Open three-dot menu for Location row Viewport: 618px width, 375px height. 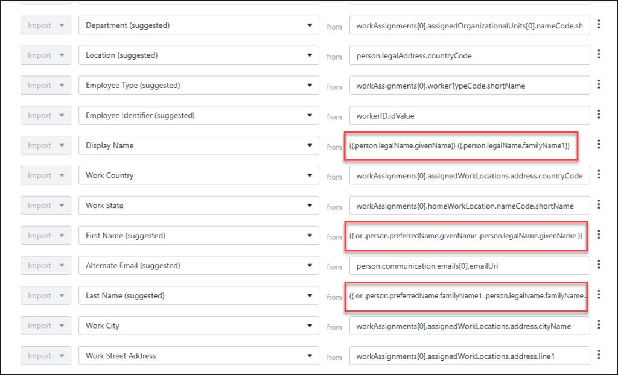click(599, 54)
